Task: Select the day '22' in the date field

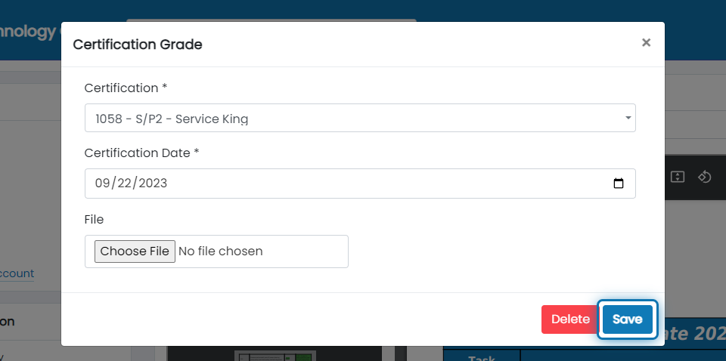Action: pos(123,184)
